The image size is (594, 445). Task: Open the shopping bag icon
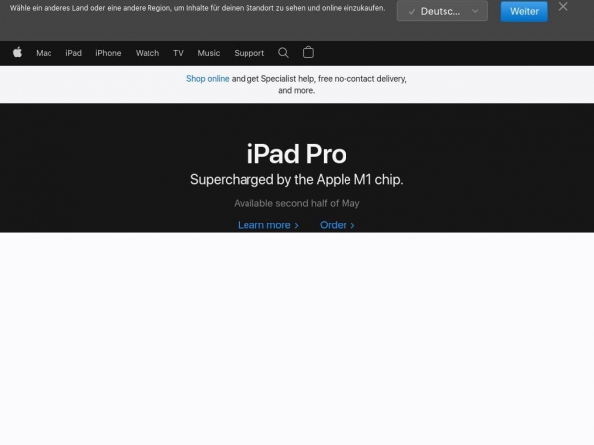click(x=308, y=52)
